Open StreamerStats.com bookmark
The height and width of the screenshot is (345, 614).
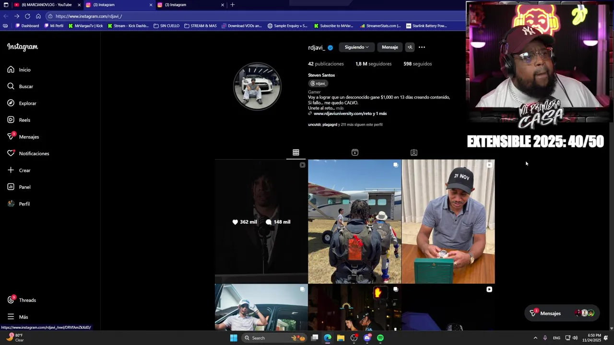click(x=380, y=26)
